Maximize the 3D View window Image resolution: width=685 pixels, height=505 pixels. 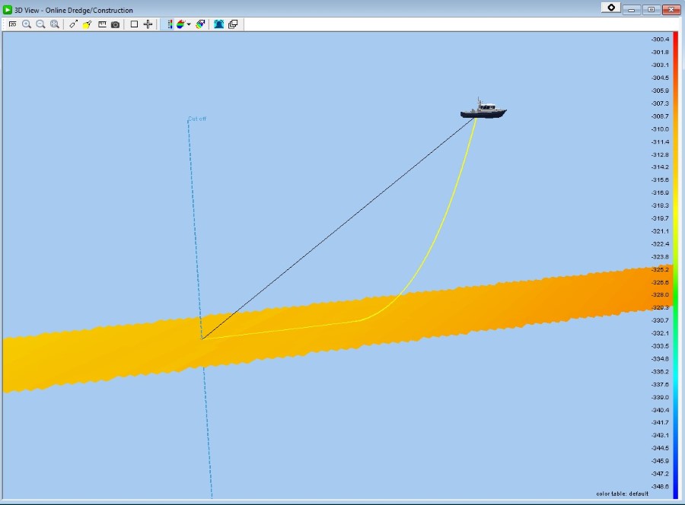tap(652, 9)
